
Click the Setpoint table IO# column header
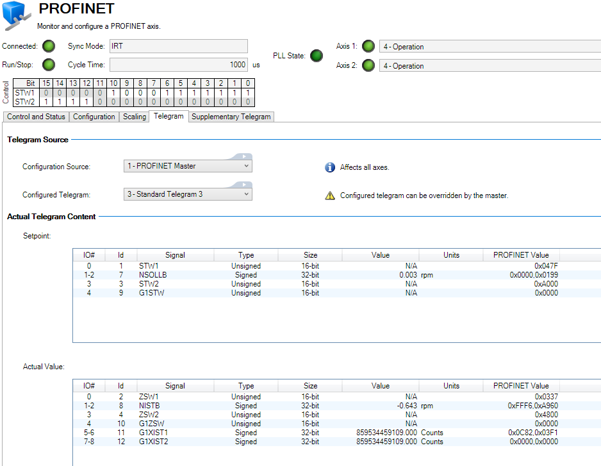tap(89, 255)
